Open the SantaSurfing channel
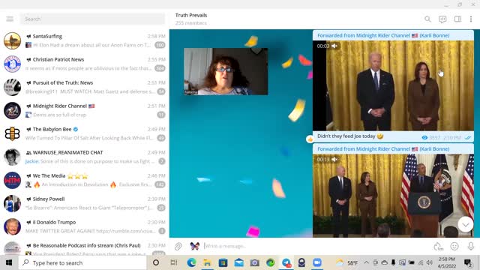Screen dimensions: 480x270 [x=85, y=40]
